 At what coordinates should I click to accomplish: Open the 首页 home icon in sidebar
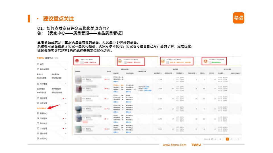[x=38, y=64]
